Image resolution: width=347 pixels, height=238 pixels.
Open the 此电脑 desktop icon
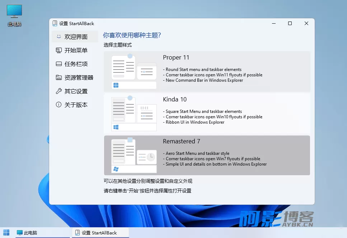tap(14, 15)
